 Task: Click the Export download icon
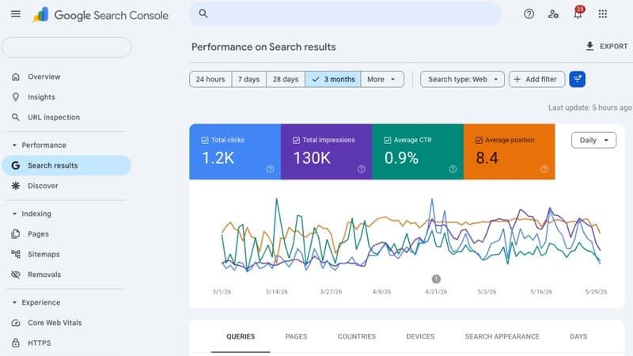click(589, 46)
